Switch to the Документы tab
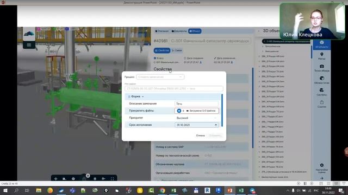Viewport: 348px width, 195px height. click(x=179, y=31)
